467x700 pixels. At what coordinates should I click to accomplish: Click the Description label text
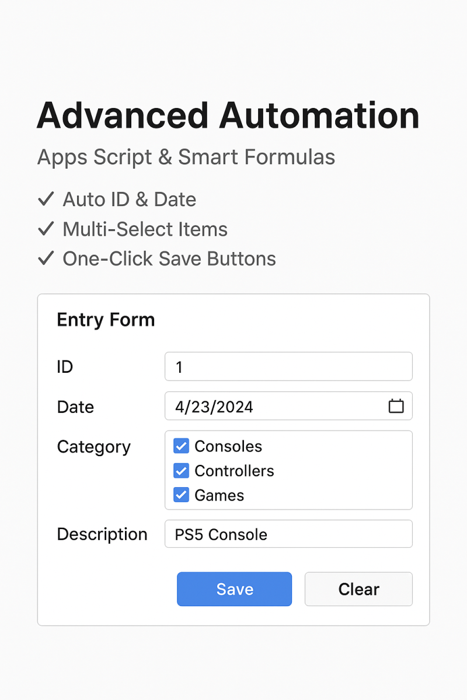click(x=102, y=534)
